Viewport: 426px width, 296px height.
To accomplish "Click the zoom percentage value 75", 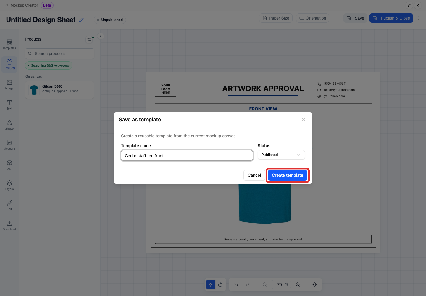I will (279, 284).
